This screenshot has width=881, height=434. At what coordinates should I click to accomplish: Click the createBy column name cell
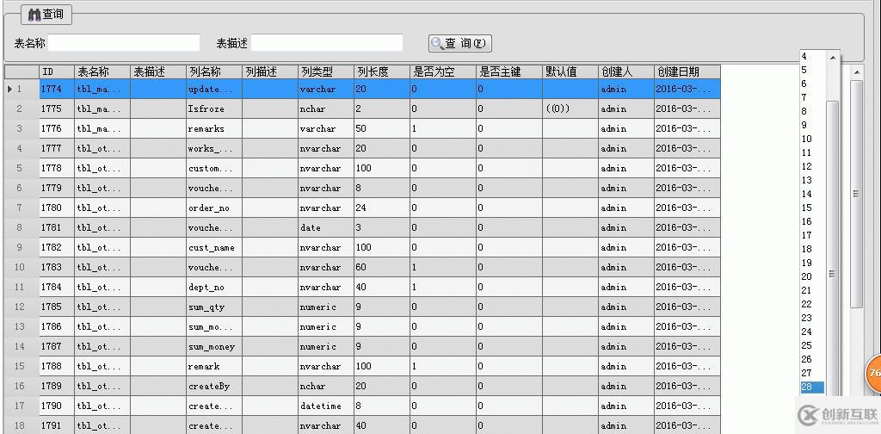(214, 387)
